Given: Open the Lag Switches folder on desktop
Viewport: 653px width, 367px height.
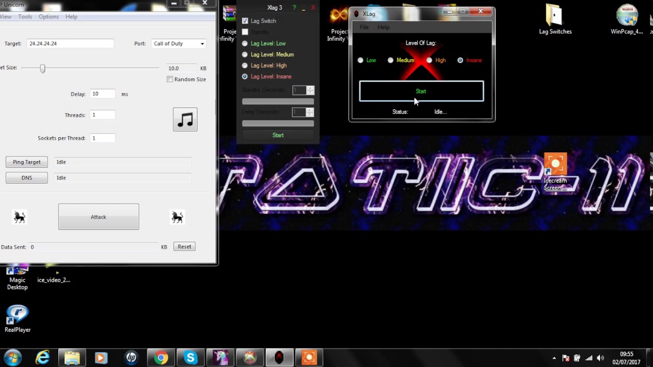Looking at the screenshot, I should click(x=555, y=19).
